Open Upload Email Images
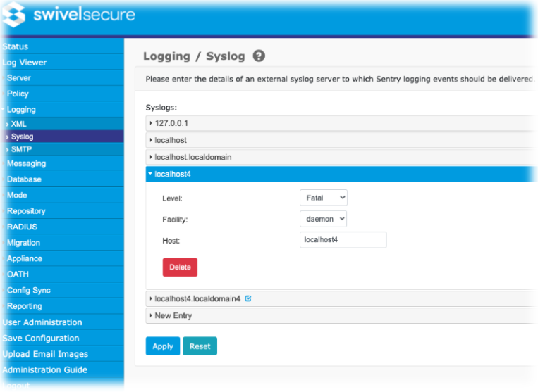 point(62,354)
